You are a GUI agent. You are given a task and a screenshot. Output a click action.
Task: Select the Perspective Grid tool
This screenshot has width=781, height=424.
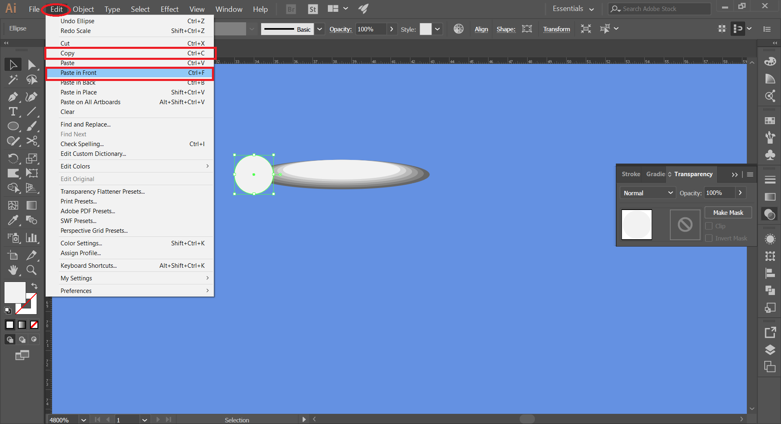pyautogui.click(x=32, y=188)
